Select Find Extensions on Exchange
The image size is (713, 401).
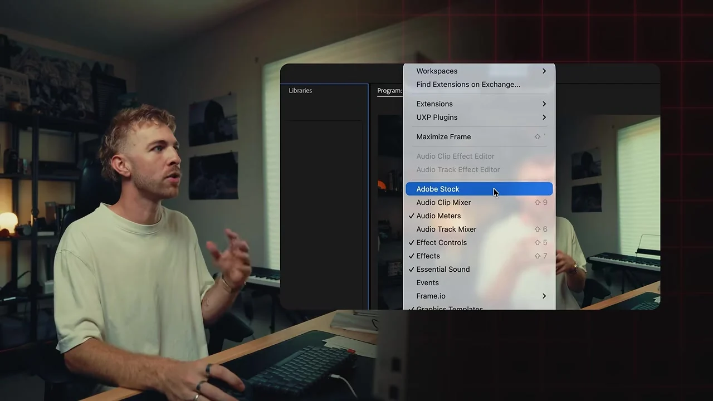pos(479,84)
